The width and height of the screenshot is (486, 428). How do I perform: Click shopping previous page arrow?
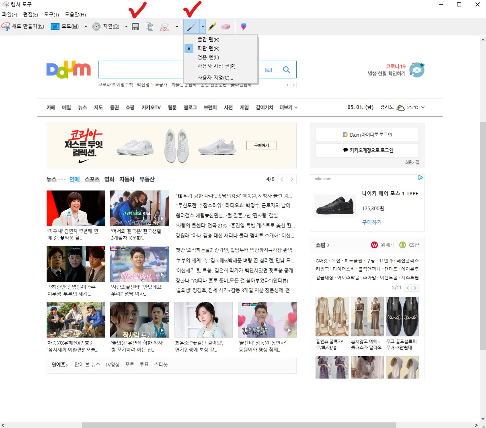coord(408,288)
